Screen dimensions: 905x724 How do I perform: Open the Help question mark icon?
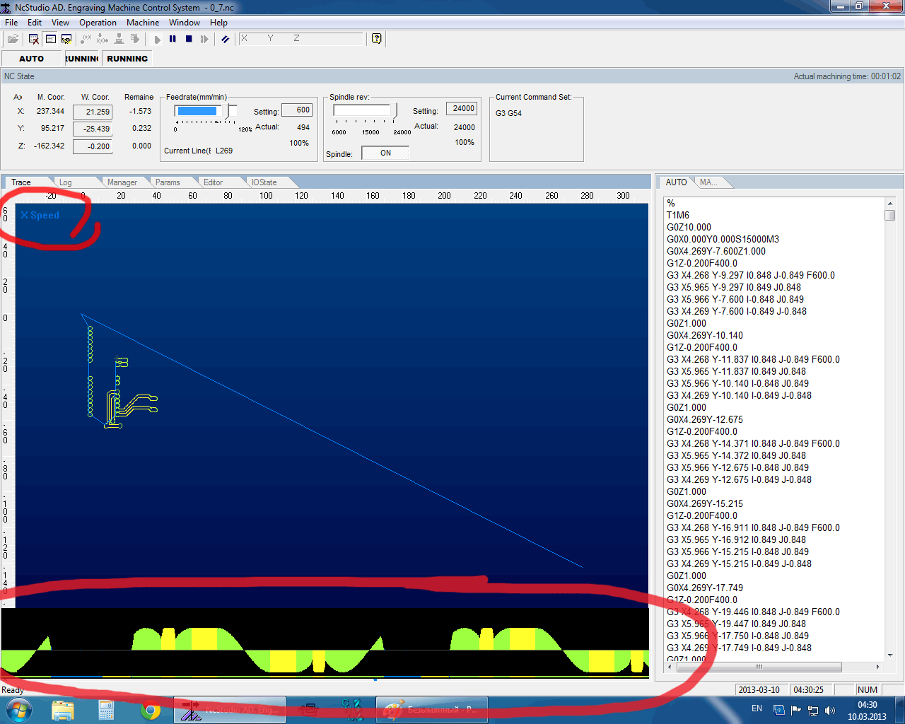[x=377, y=39]
